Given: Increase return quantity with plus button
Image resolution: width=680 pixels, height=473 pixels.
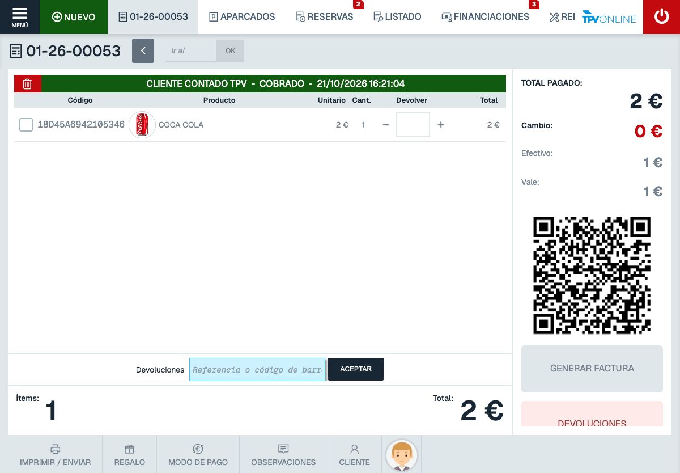Looking at the screenshot, I should pyautogui.click(x=441, y=125).
